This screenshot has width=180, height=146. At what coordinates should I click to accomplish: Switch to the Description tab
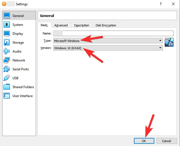[x=81, y=25]
